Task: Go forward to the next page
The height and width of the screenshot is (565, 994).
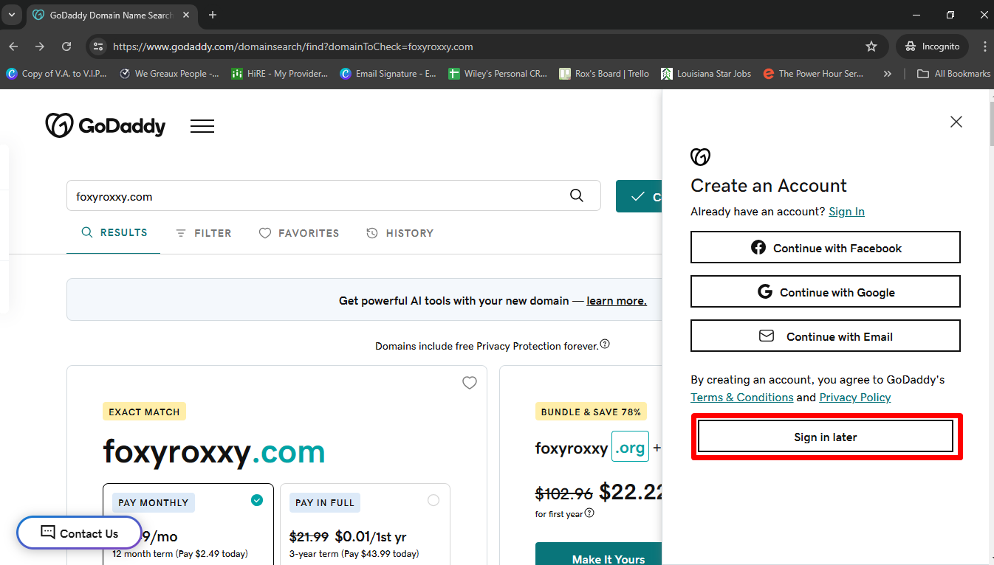Action: tap(40, 46)
